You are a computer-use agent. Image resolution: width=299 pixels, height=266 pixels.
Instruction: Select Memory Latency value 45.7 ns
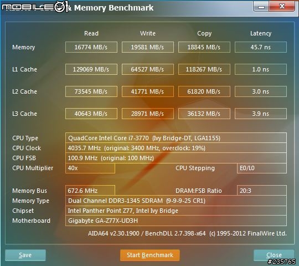pyautogui.click(x=261, y=47)
